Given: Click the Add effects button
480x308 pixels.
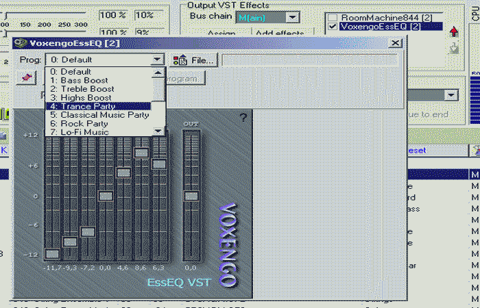Looking at the screenshot, I should click(279, 34).
